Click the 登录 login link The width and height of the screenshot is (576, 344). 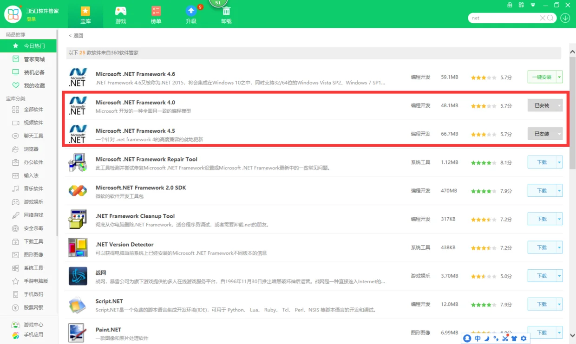pyautogui.click(x=31, y=19)
